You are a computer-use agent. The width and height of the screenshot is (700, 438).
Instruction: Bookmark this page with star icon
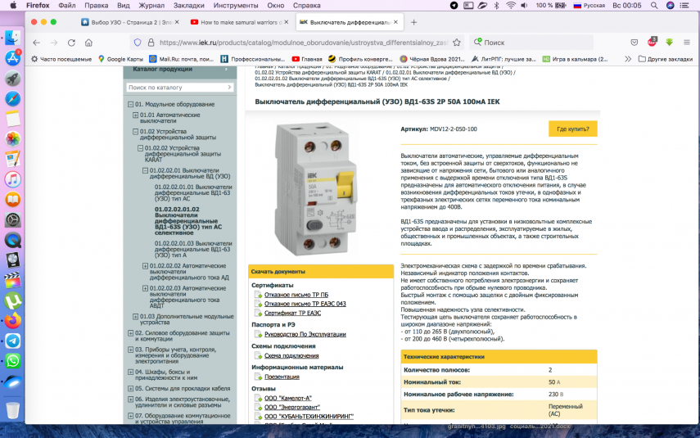[456, 43]
